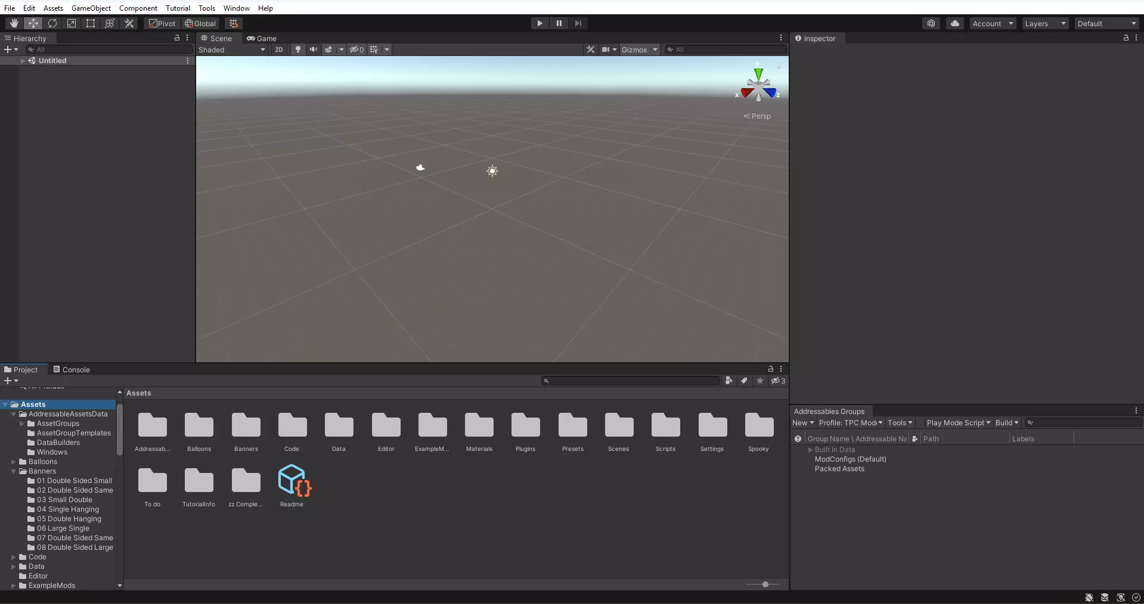This screenshot has width=1144, height=604.
Task: Click the Step forward button
Action: tap(578, 23)
